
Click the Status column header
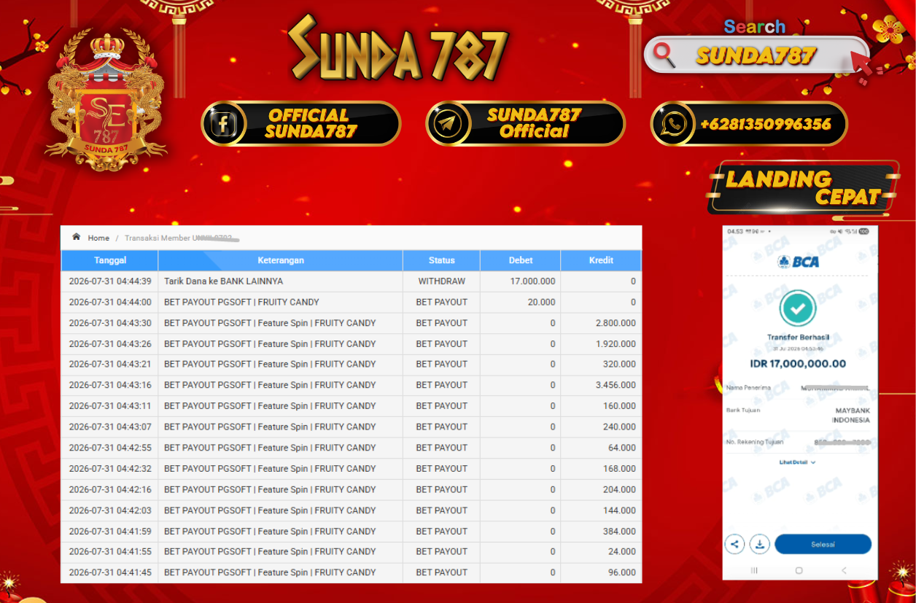coord(442,260)
